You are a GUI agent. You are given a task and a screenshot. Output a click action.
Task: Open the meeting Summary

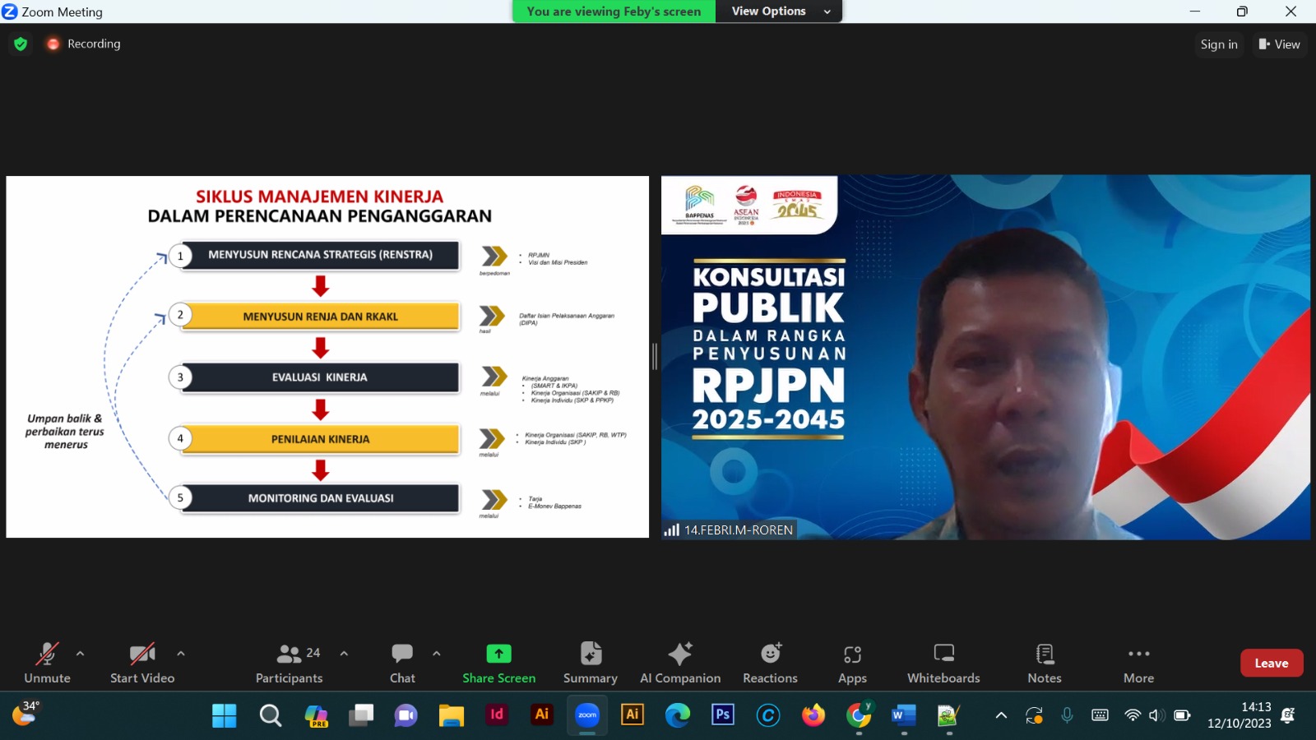tap(590, 663)
